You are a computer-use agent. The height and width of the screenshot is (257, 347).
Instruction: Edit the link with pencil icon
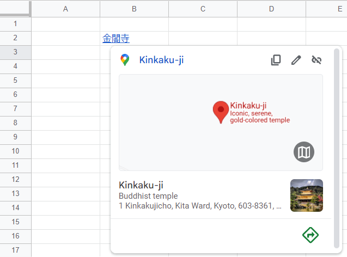click(296, 60)
